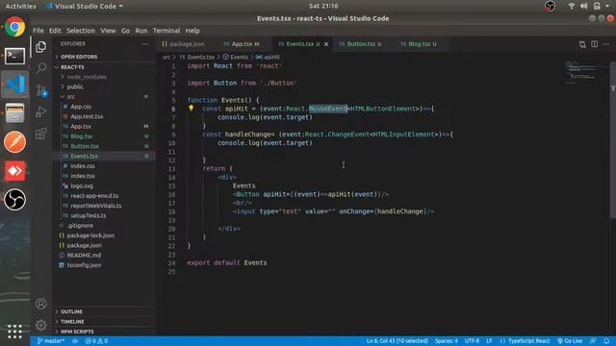Open OBS Studio from the dock

pos(15,200)
